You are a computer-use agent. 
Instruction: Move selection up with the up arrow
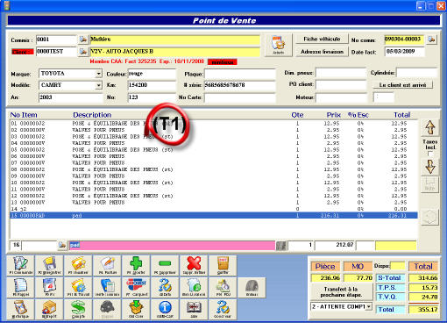tap(429, 127)
